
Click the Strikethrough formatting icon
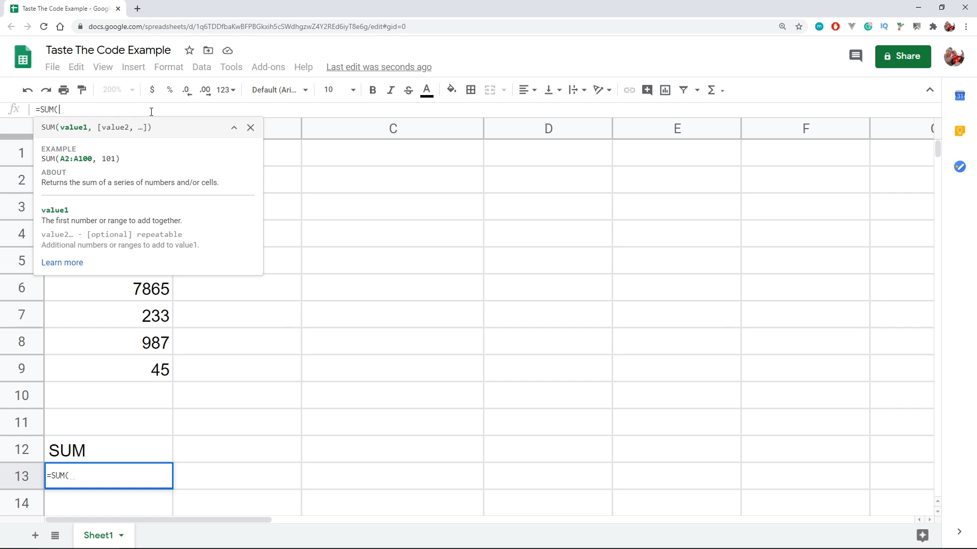[409, 90]
